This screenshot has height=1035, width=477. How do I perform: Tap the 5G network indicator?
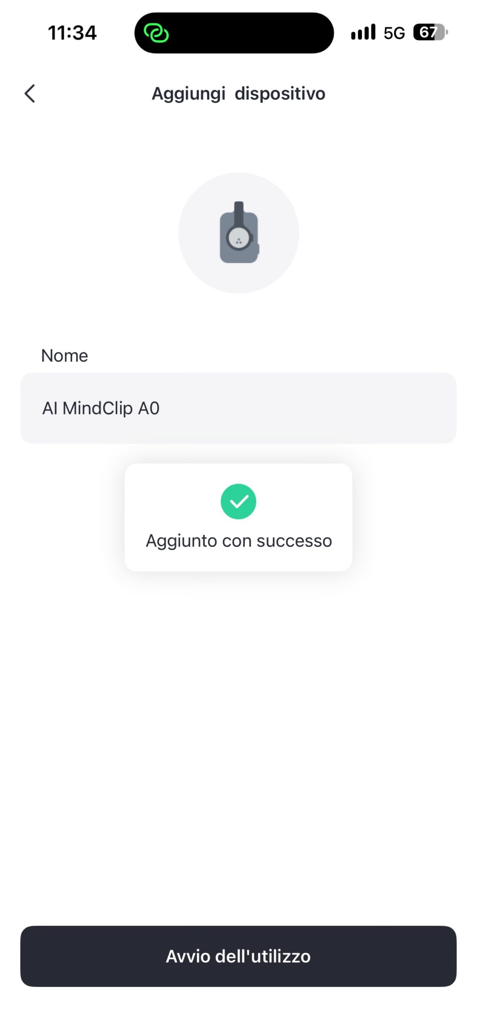click(394, 33)
